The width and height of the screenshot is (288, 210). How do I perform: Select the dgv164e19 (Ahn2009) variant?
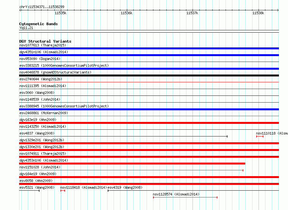[38, 174]
